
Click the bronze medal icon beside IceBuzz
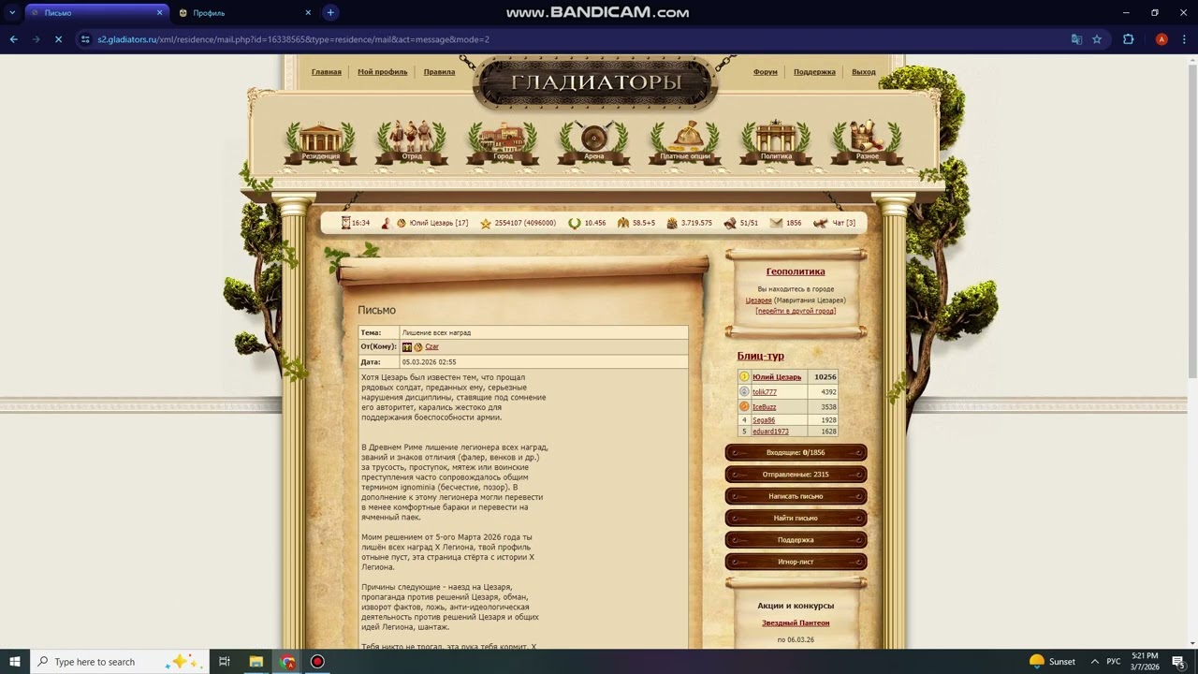[744, 406]
